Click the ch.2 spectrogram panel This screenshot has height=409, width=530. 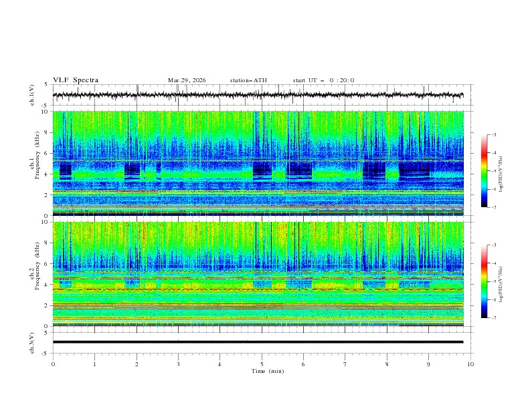[258, 274]
